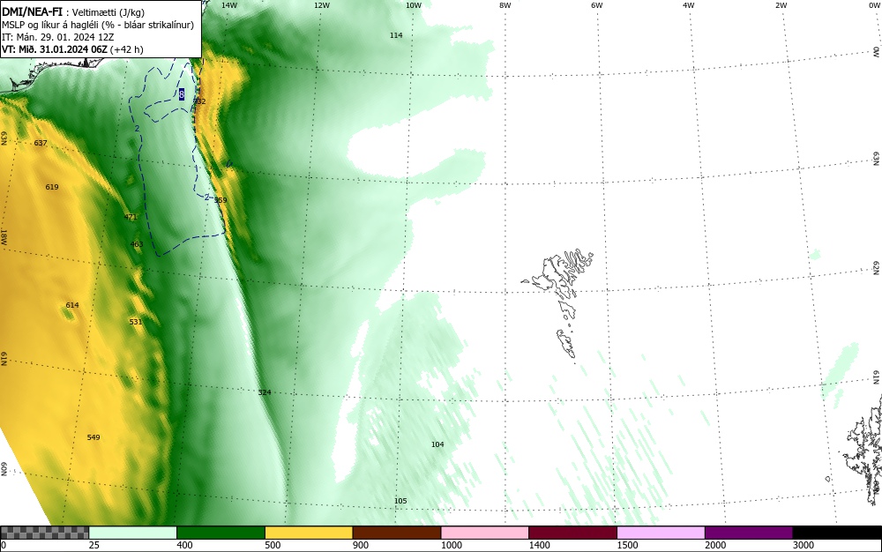Click the 463 map value
The height and width of the screenshot is (552, 882).
tap(137, 244)
